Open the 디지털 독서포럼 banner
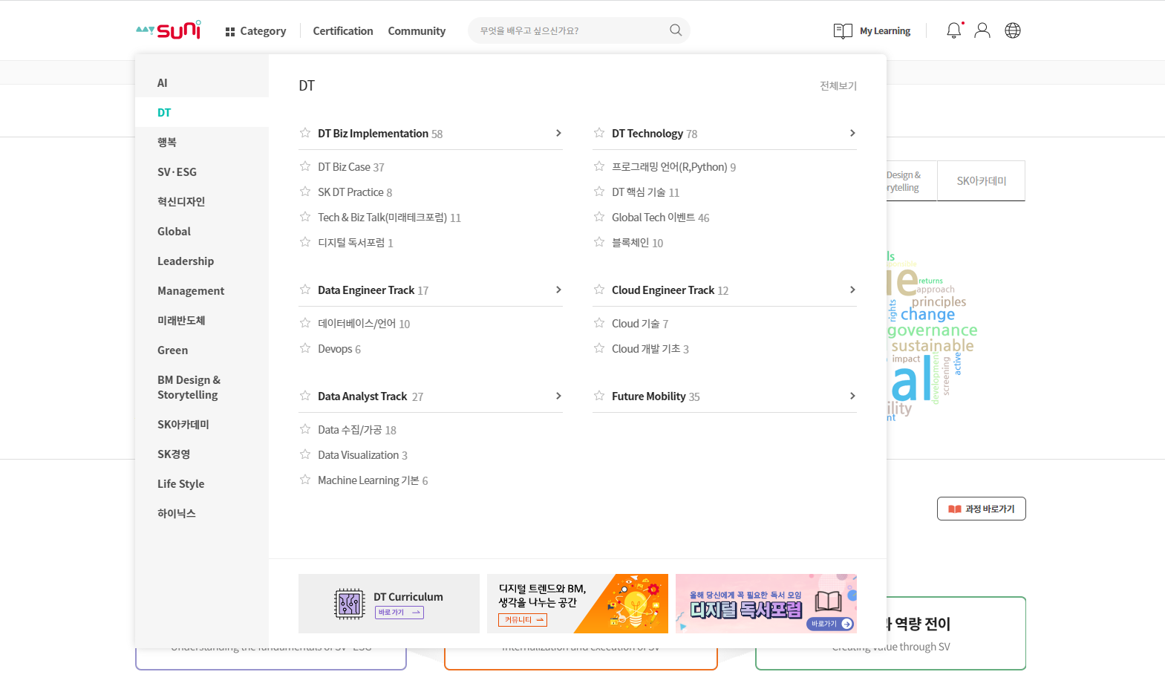The height and width of the screenshot is (692, 1165). [766, 604]
